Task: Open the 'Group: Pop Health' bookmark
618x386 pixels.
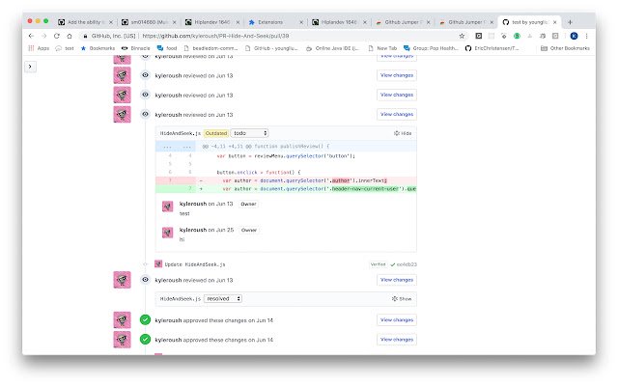Action: (432, 48)
